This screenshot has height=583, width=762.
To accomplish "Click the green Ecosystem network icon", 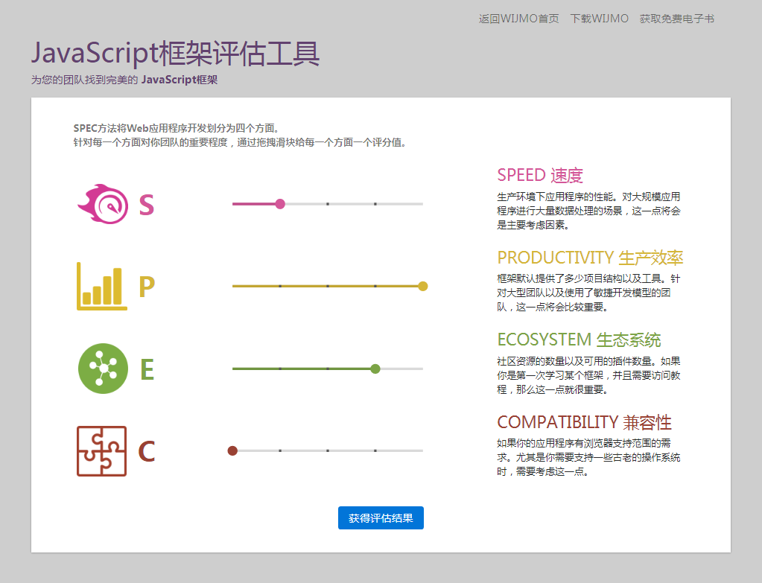I will tap(103, 369).
